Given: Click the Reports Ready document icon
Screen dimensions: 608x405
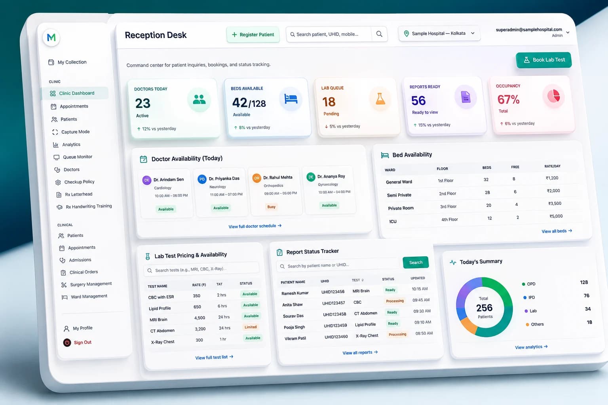Looking at the screenshot, I should (466, 97).
